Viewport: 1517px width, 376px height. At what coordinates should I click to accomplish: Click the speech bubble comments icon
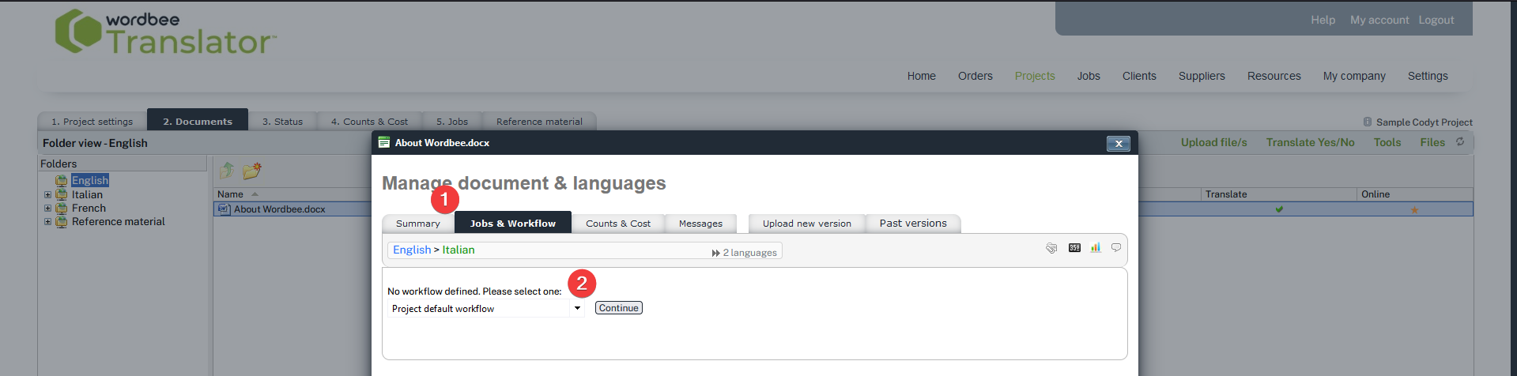(x=1116, y=248)
